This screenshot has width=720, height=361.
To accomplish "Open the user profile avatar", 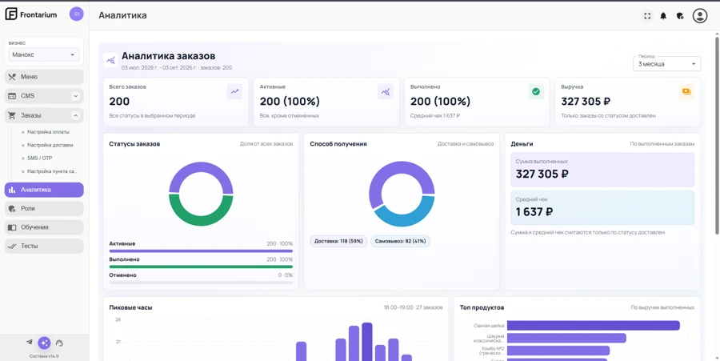I will click(x=700, y=16).
